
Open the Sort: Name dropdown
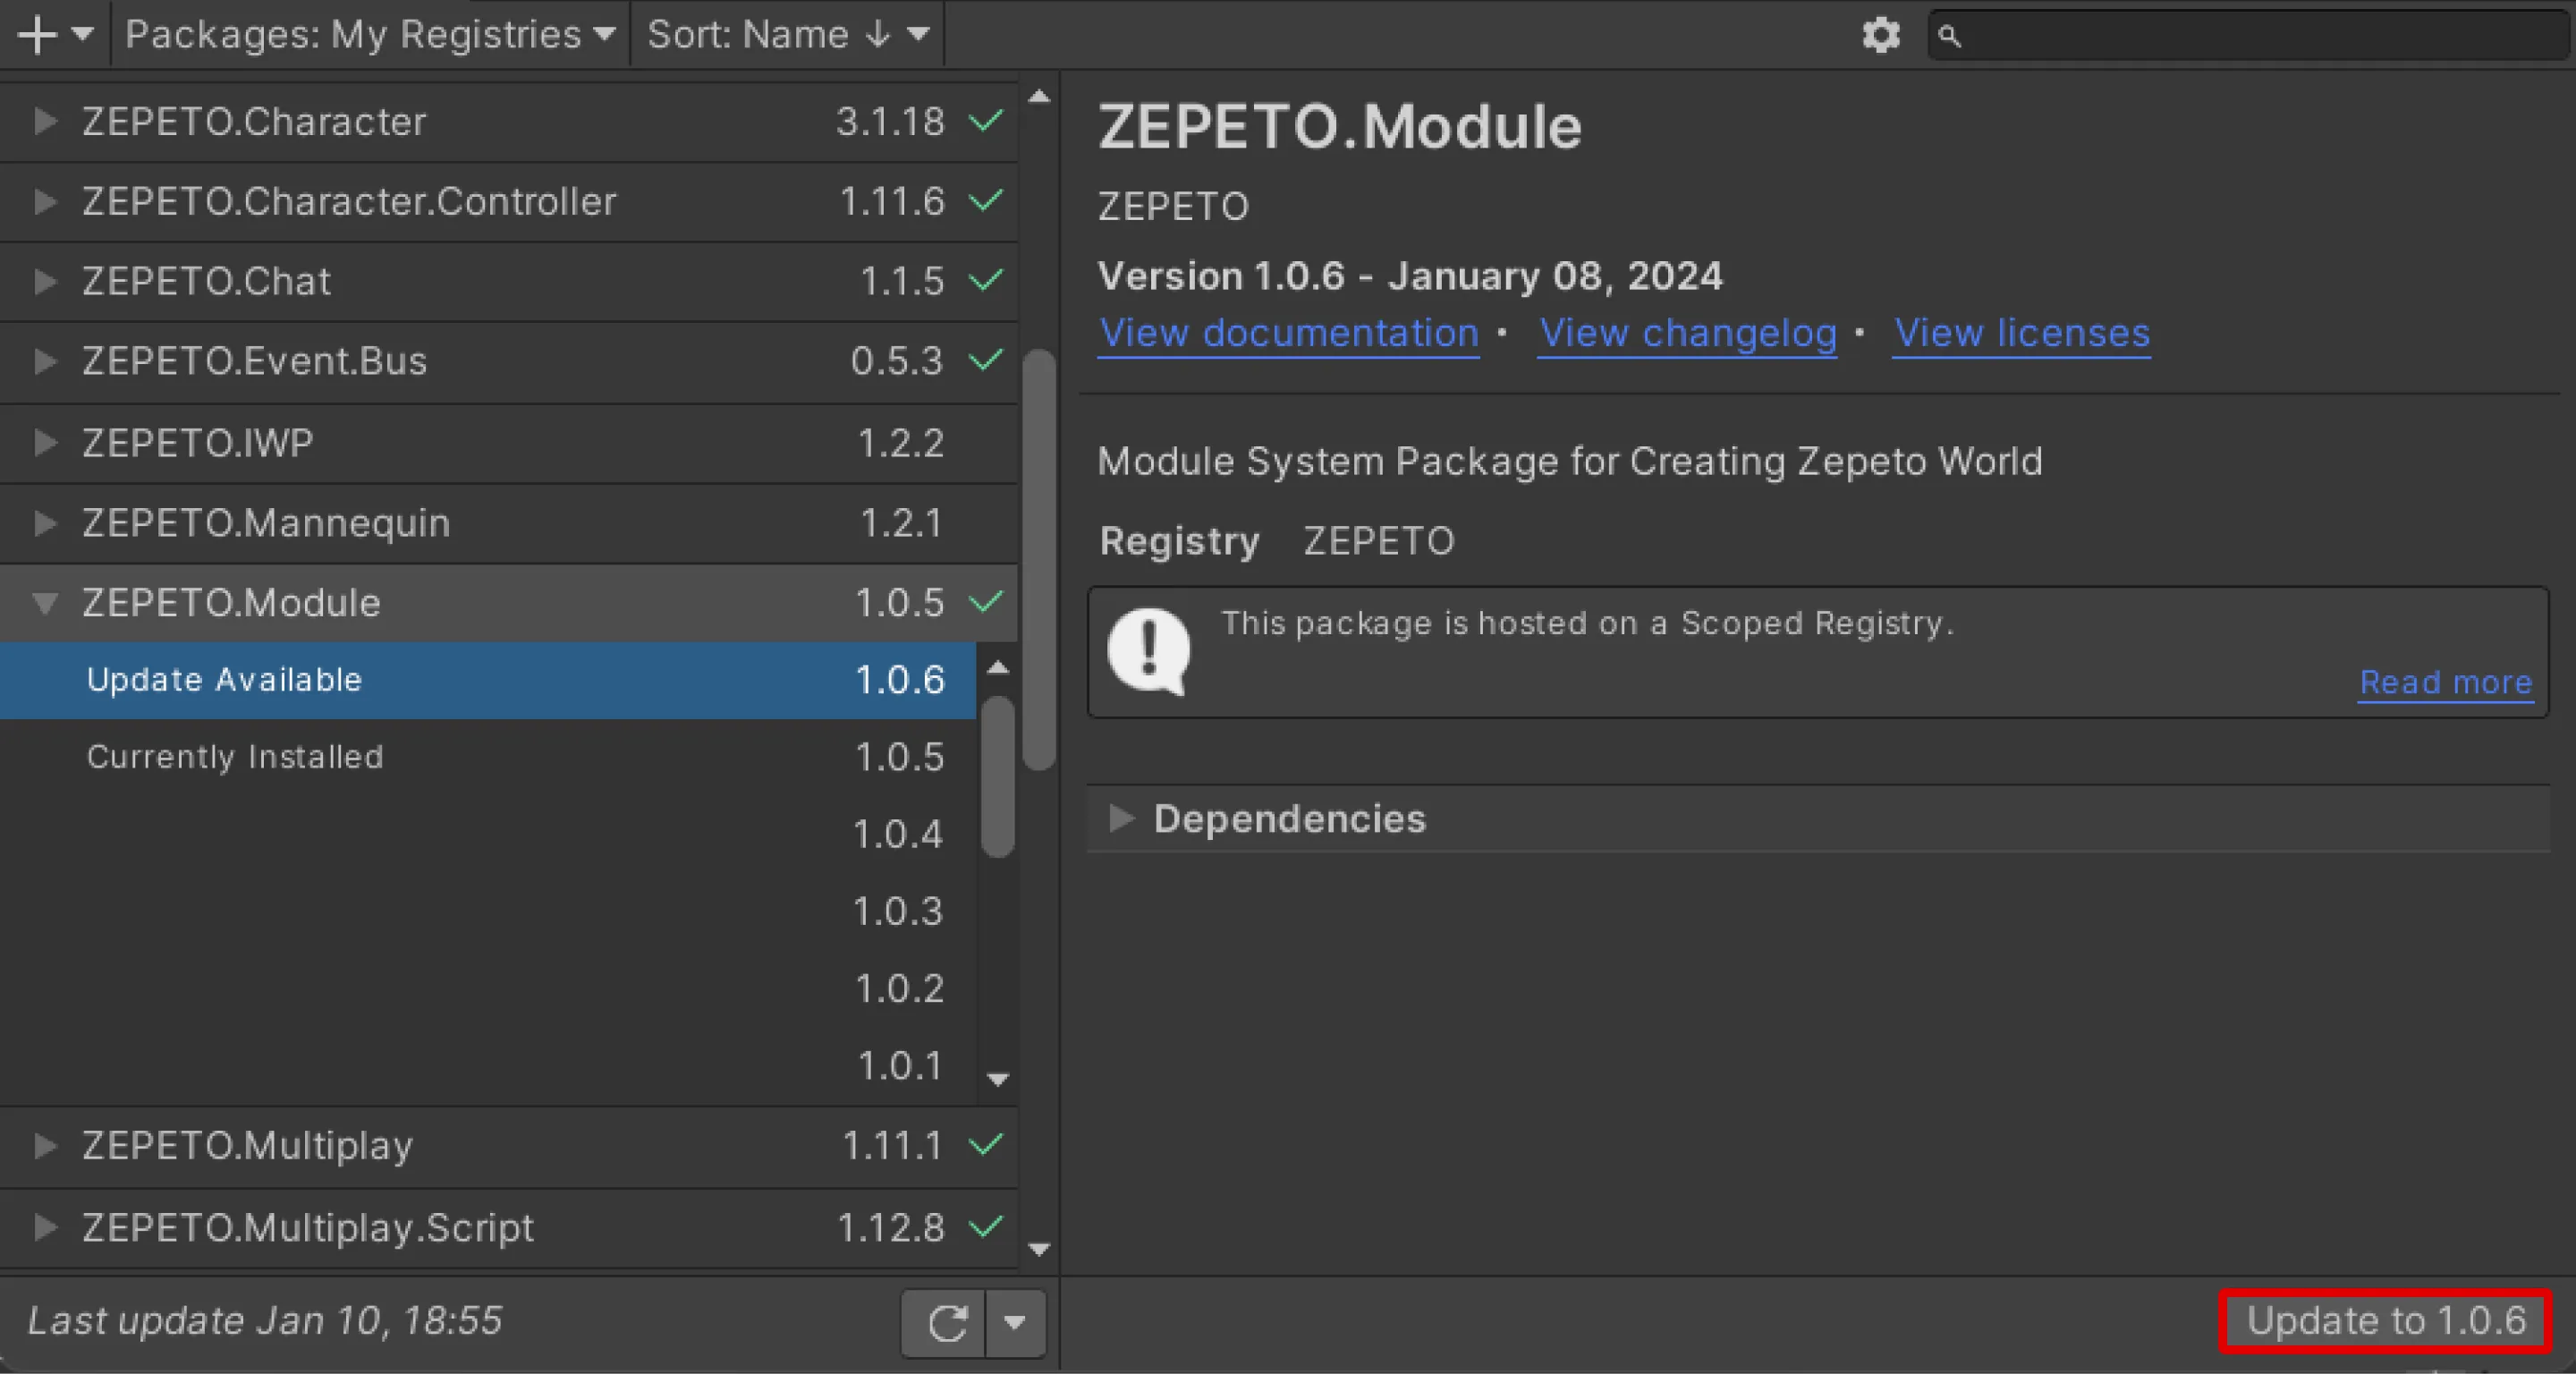click(x=788, y=35)
